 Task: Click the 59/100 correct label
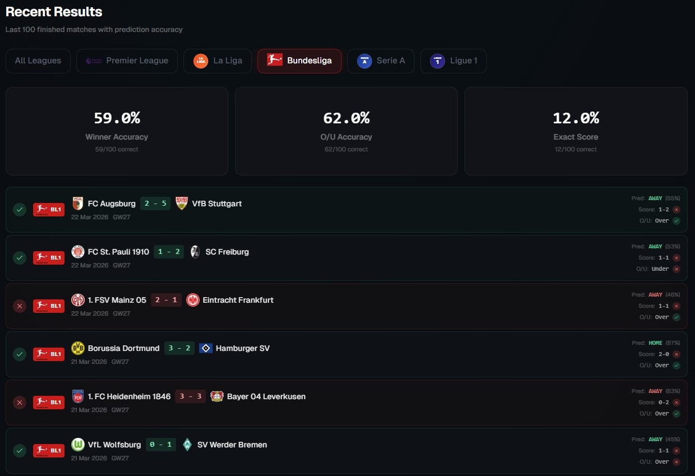[117, 149]
